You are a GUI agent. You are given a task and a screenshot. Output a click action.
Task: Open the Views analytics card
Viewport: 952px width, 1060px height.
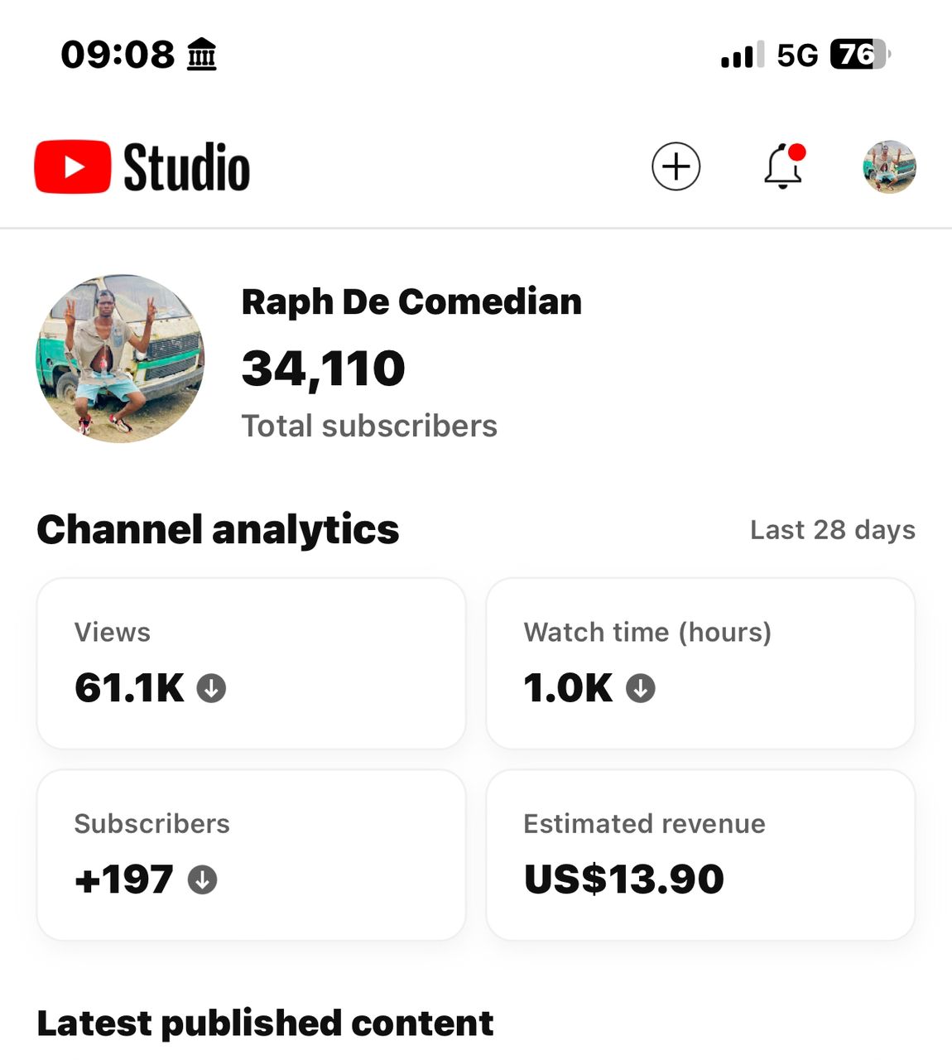coord(251,663)
